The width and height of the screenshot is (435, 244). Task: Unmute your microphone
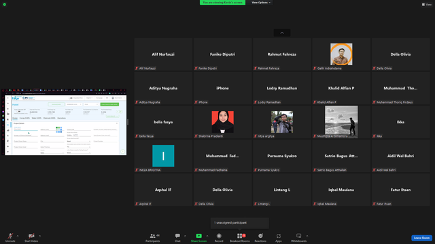tap(10, 237)
